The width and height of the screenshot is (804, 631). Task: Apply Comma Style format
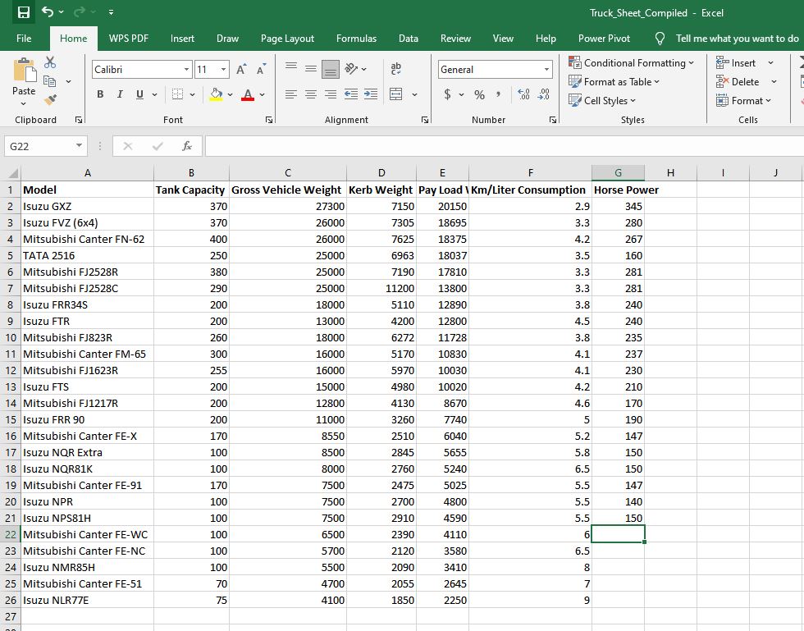(498, 94)
